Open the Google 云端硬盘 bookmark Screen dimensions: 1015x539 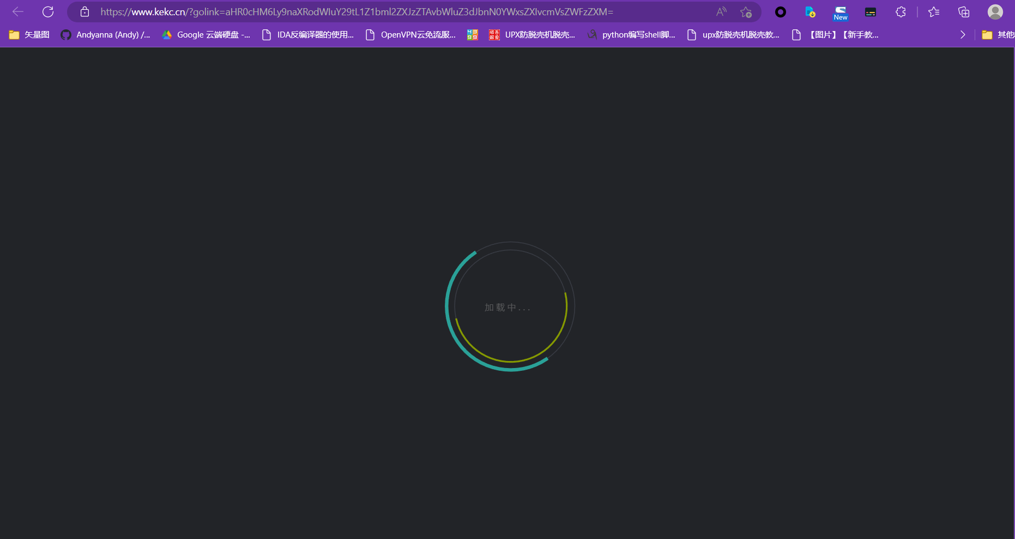click(x=206, y=35)
